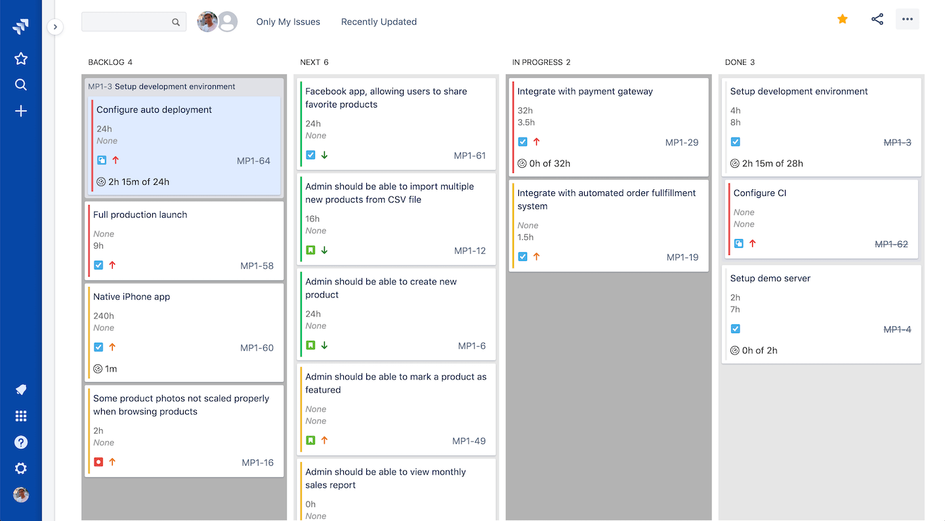Image resolution: width=945 pixels, height=521 pixels.
Task: Open the more options ellipsis menu
Action: (x=908, y=19)
